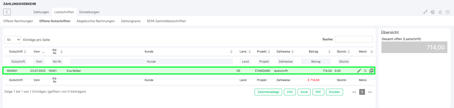This screenshot has width=454, height=108.
Task: Copy table via Zwischenablage button
Action: [x=268, y=92]
